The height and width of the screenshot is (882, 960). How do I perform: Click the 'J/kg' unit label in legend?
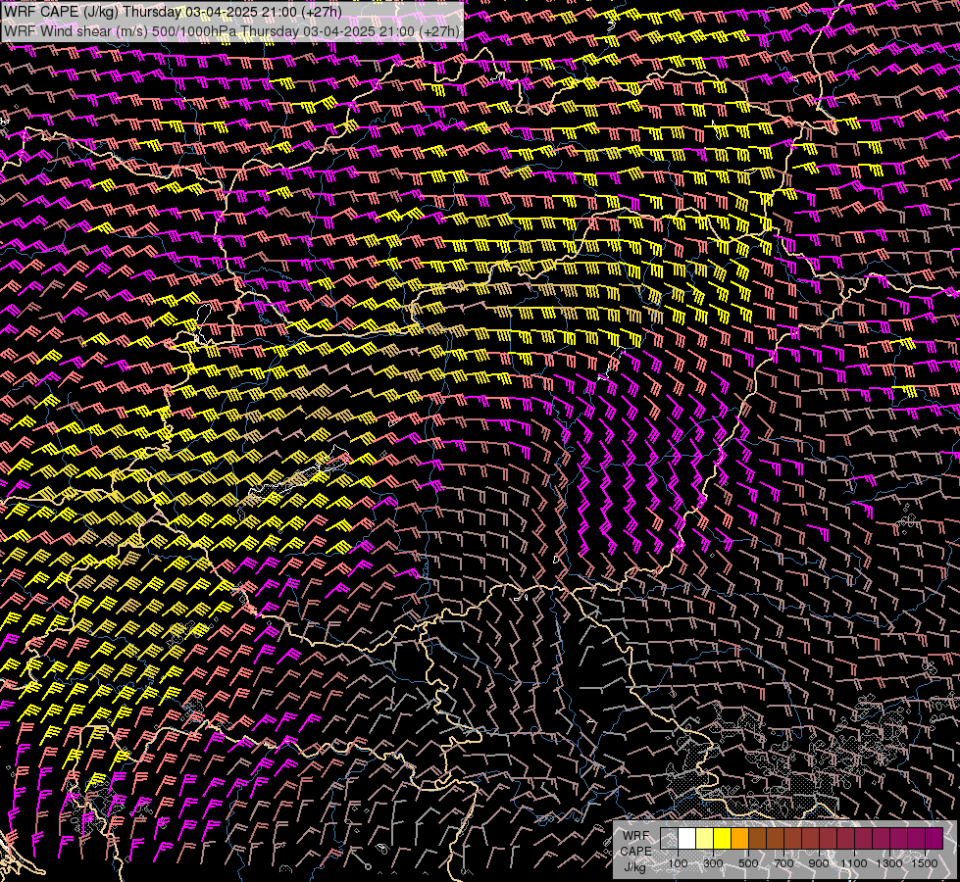[634, 866]
